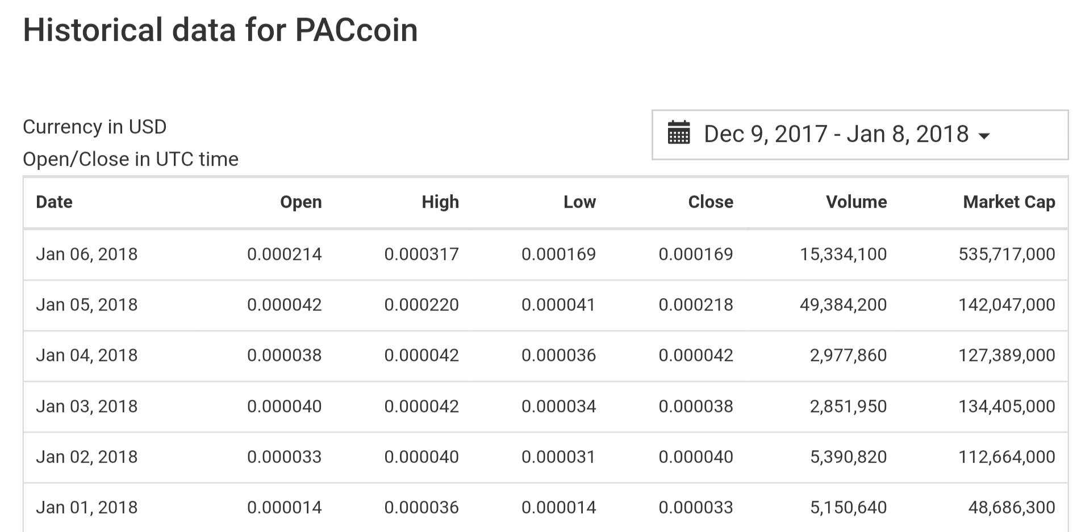1081x532 pixels.
Task: Select the Close column header
Action: pyautogui.click(x=710, y=202)
